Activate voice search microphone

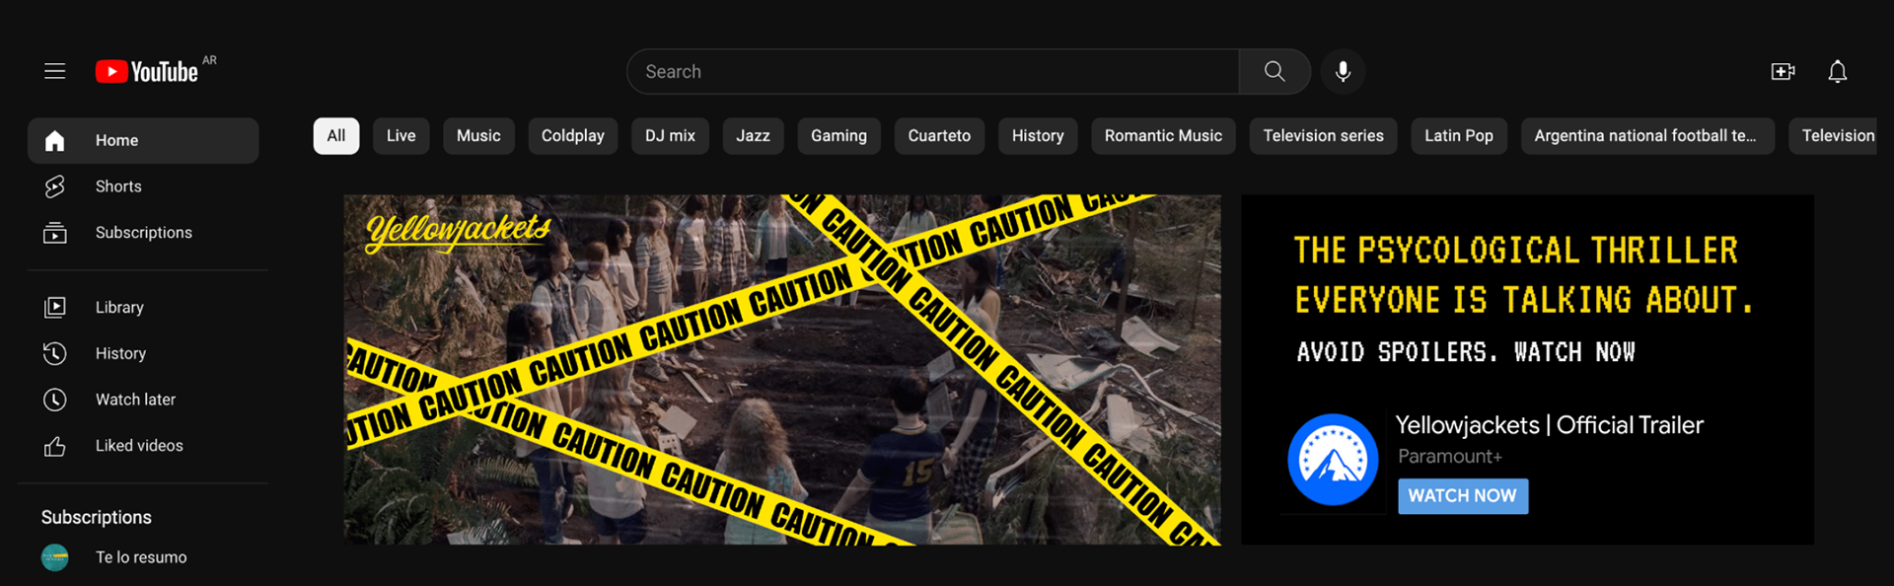point(1343,72)
